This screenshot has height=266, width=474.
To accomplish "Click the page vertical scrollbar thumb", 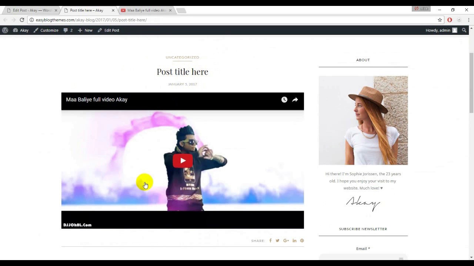I will [x=471, y=83].
